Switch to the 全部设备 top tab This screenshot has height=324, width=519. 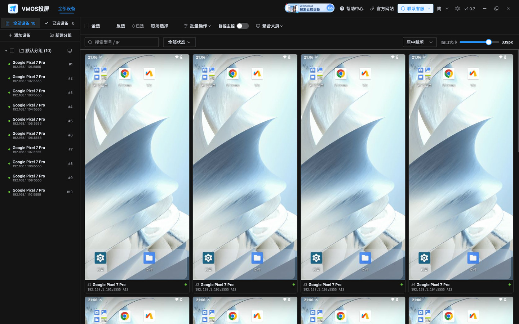click(x=67, y=9)
